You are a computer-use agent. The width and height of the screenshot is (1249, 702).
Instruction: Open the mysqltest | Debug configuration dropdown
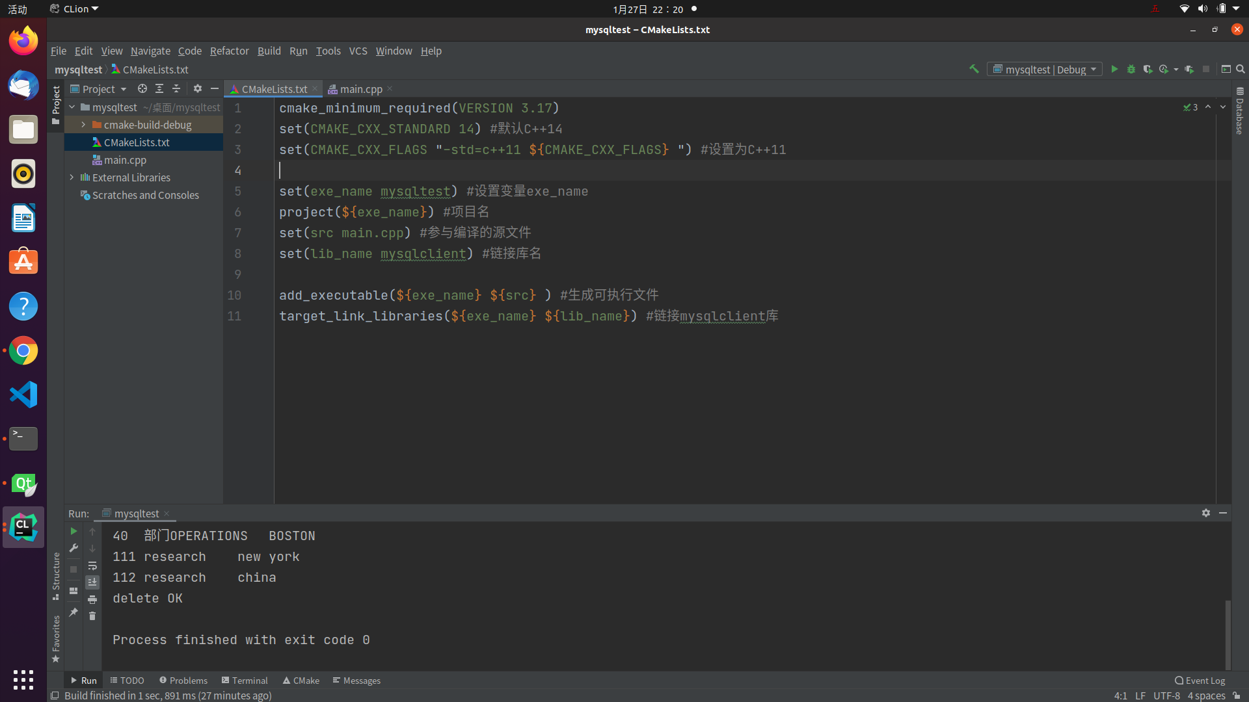[x=1045, y=69]
